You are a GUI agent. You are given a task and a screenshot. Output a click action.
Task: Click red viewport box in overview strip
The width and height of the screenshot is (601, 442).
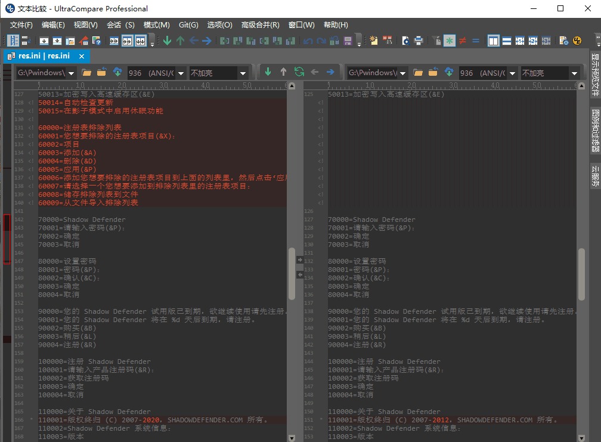(x=7, y=239)
